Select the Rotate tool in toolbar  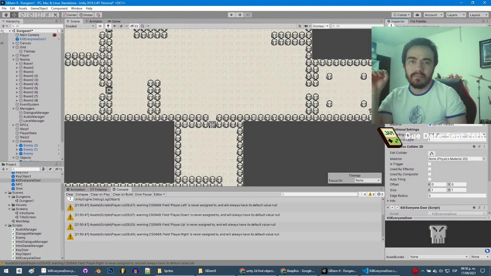(22, 15)
